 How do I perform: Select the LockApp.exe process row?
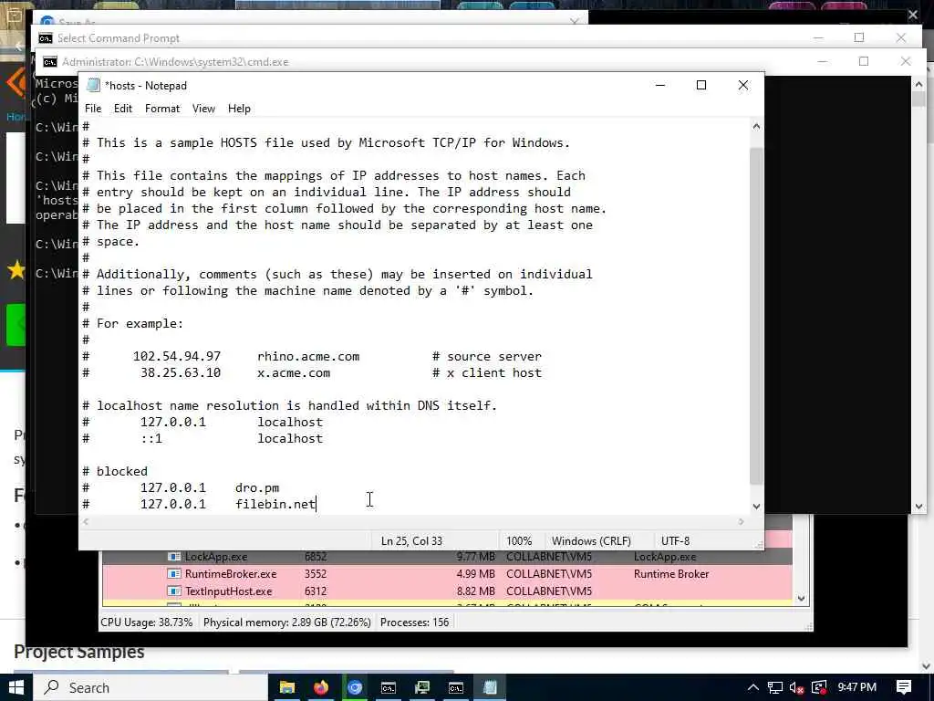tap(447, 557)
